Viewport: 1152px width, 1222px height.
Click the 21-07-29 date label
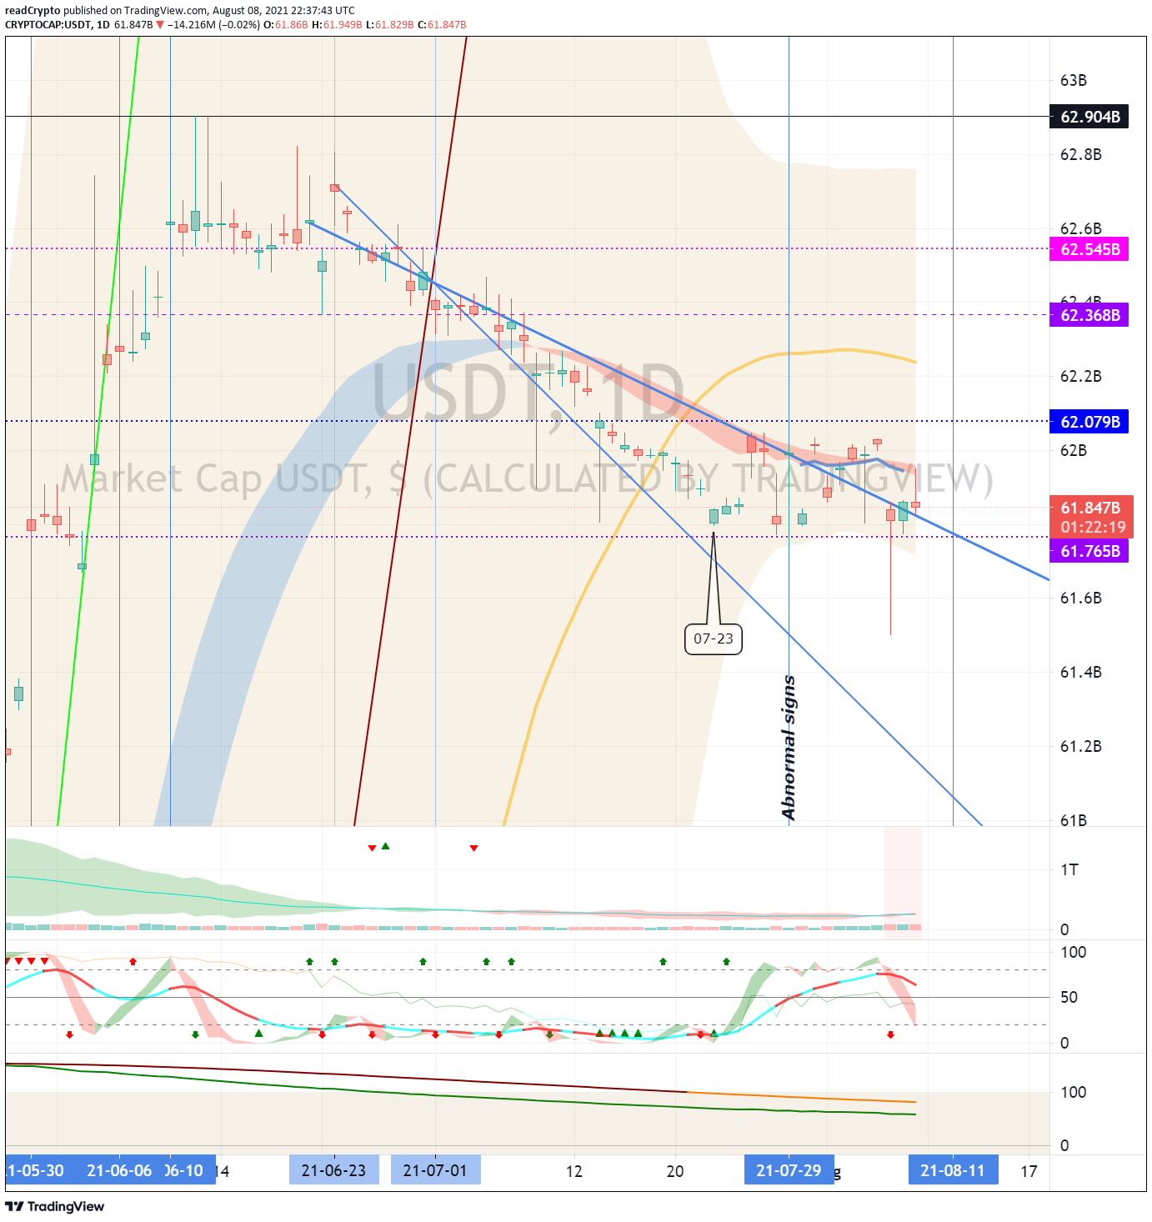coord(789,1170)
